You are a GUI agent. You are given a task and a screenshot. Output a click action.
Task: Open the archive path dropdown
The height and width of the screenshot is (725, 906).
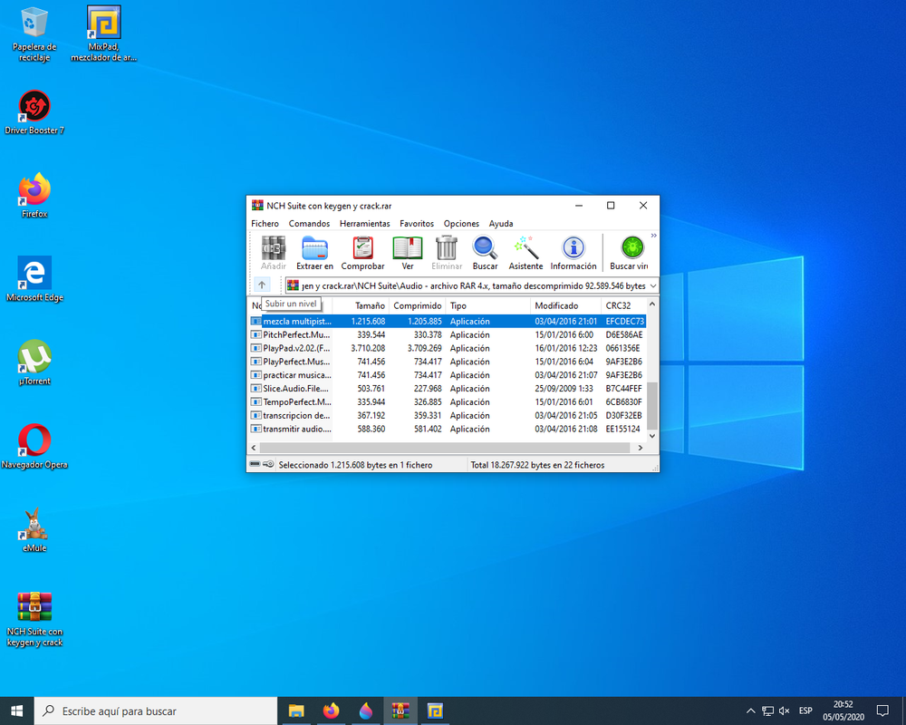point(653,285)
